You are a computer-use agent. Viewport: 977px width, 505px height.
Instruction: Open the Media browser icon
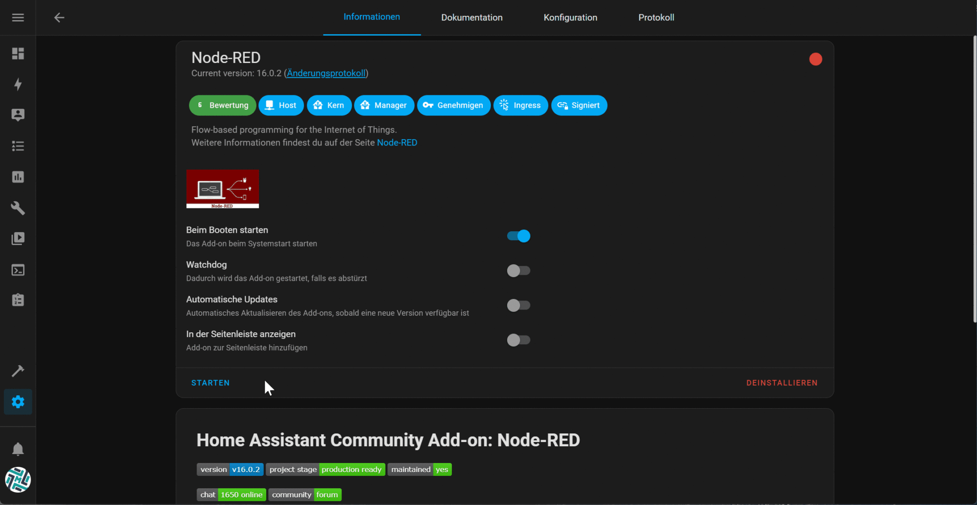pyautogui.click(x=18, y=238)
